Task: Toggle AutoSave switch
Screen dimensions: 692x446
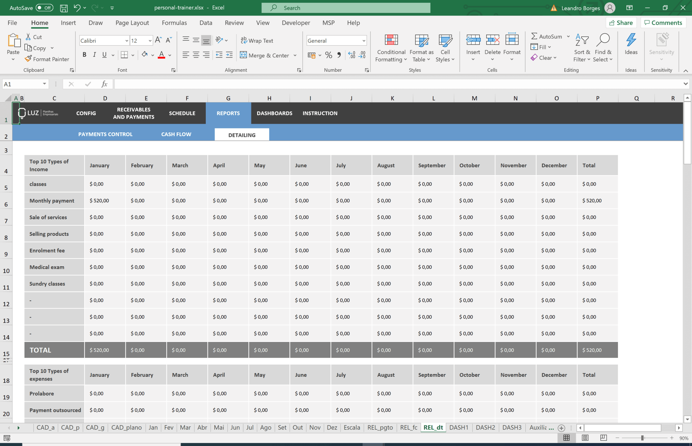Action: pos(45,8)
